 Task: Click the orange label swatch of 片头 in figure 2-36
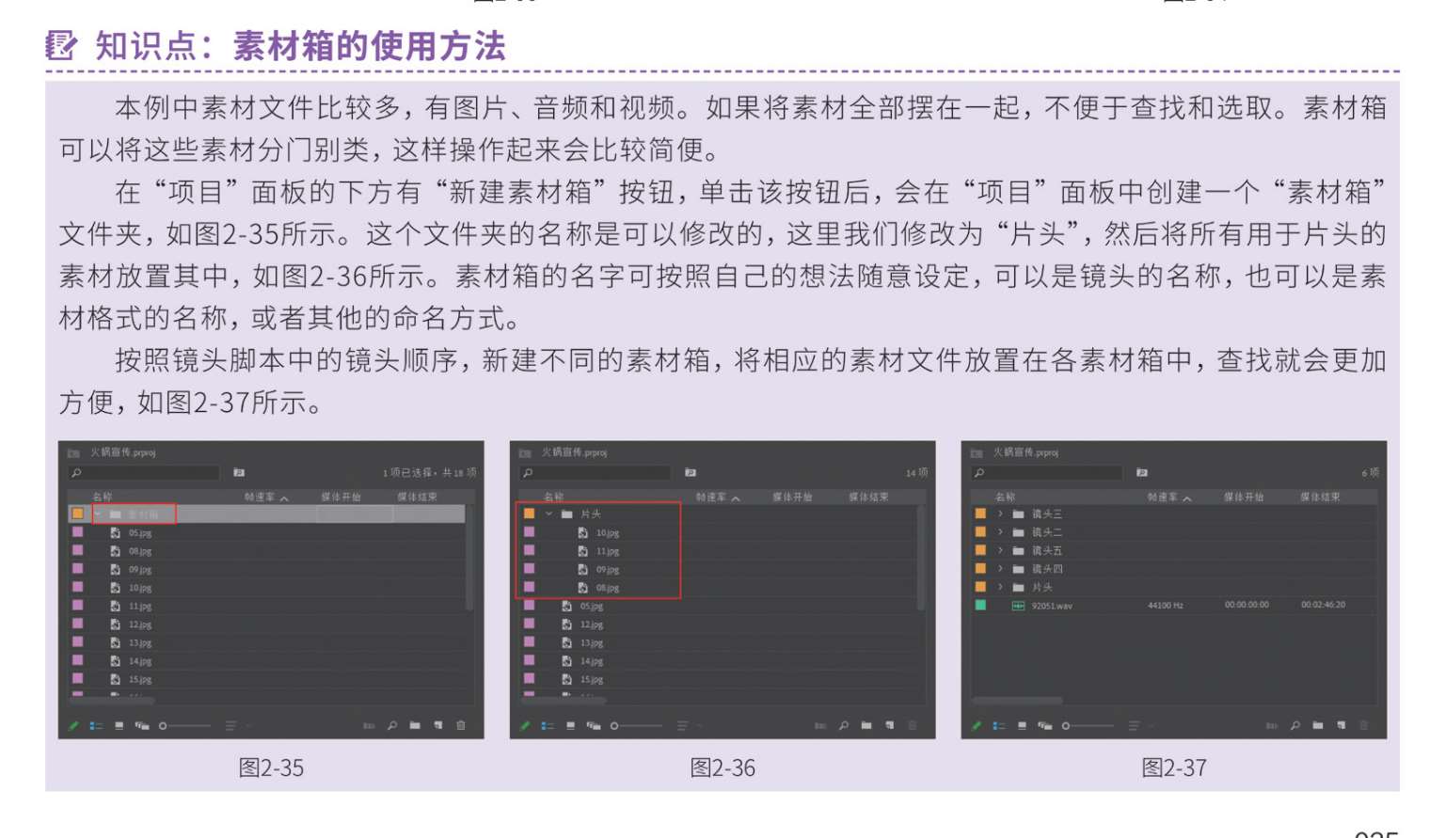pos(530,514)
